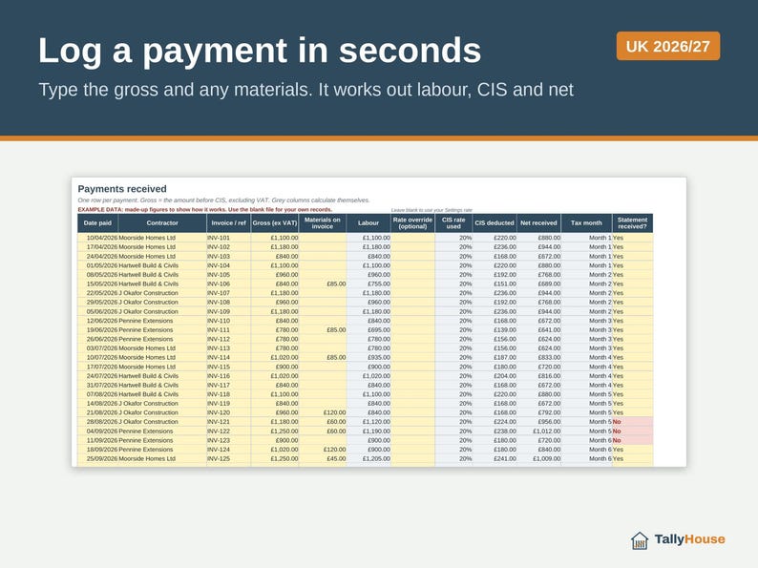758x568 pixels.
Task: Select the 'No' statement cell in INV-122 row
Action: coord(632,431)
